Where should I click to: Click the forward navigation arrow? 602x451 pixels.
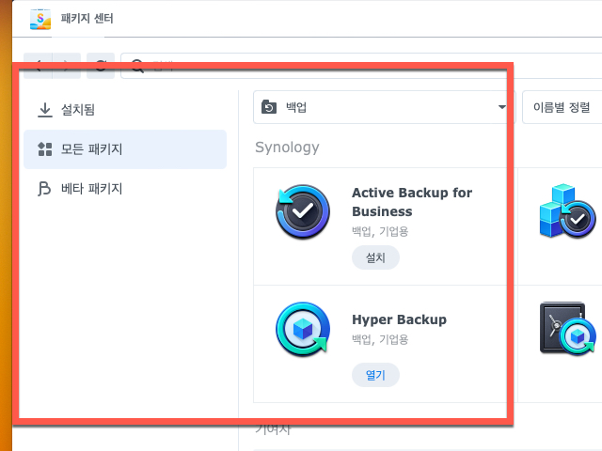[x=67, y=66]
